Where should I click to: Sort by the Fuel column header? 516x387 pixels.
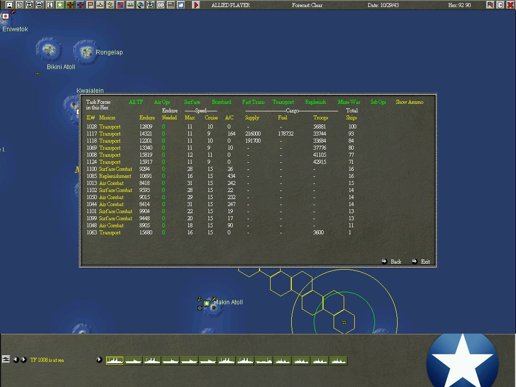pyautogui.click(x=282, y=118)
